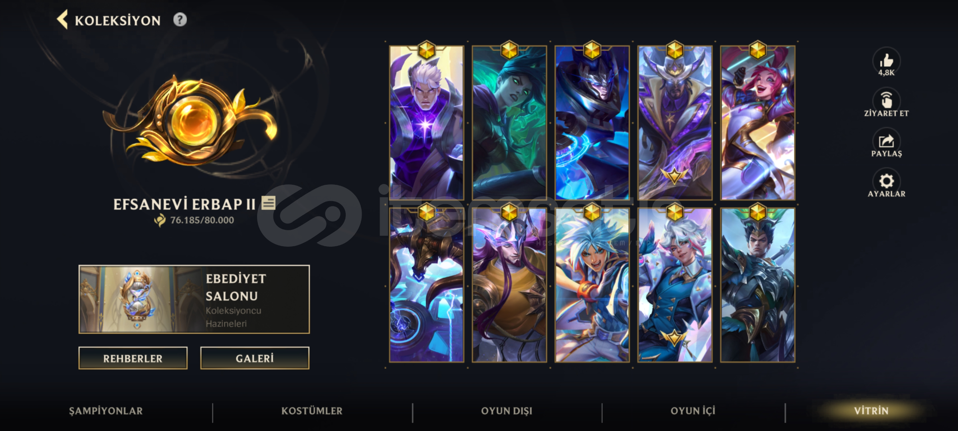Screen dimensions: 958x431
Task: Go back with the Koleksiyon arrow
Action: 62,20
